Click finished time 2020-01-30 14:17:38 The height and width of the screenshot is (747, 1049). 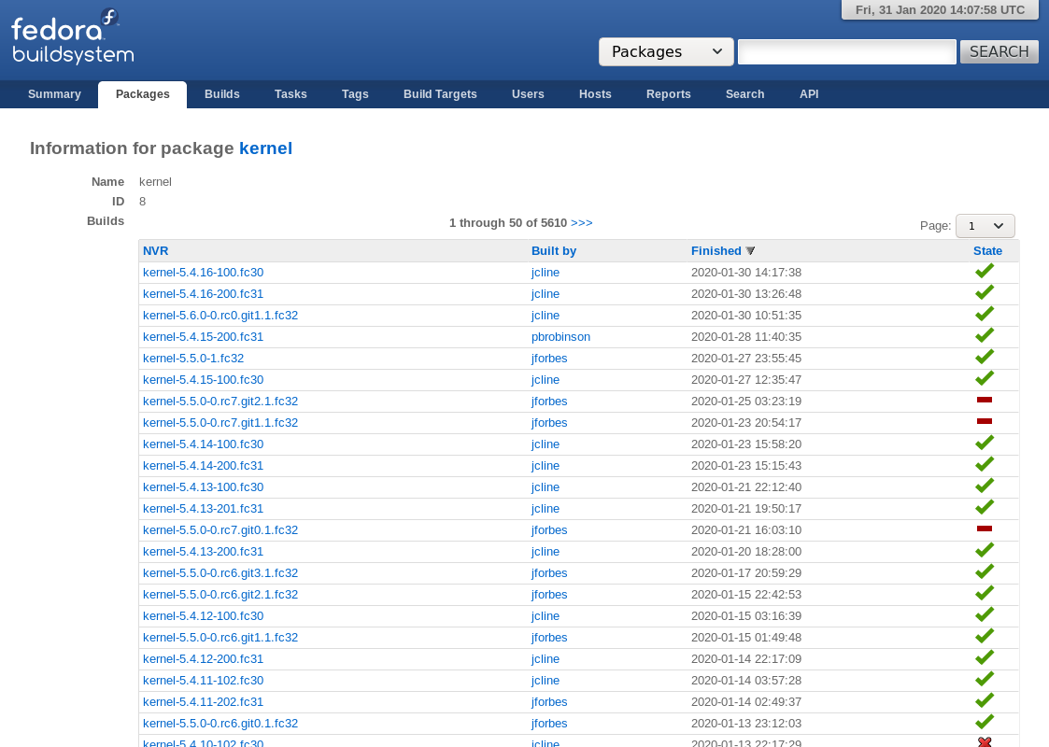point(746,272)
